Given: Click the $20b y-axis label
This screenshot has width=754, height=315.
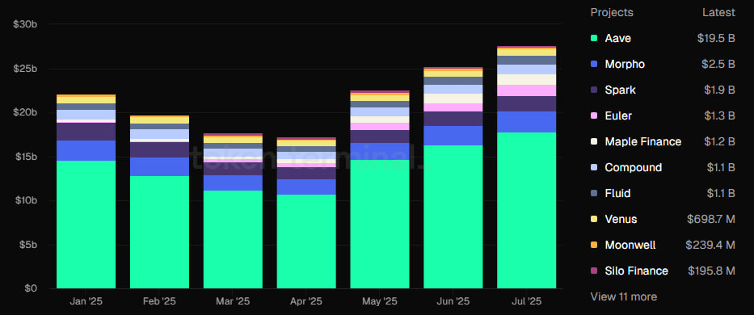Looking at the screenshot, I should 25,112.
